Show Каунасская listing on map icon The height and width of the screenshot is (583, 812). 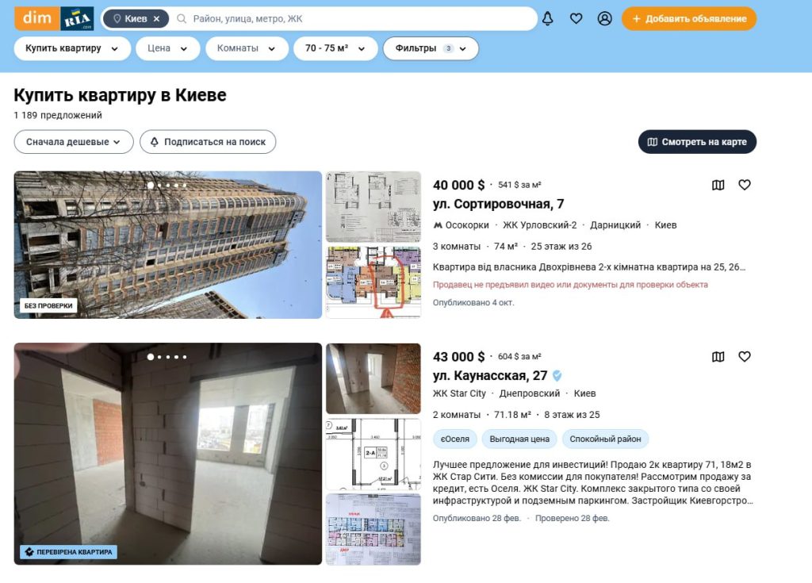[718, 357]
